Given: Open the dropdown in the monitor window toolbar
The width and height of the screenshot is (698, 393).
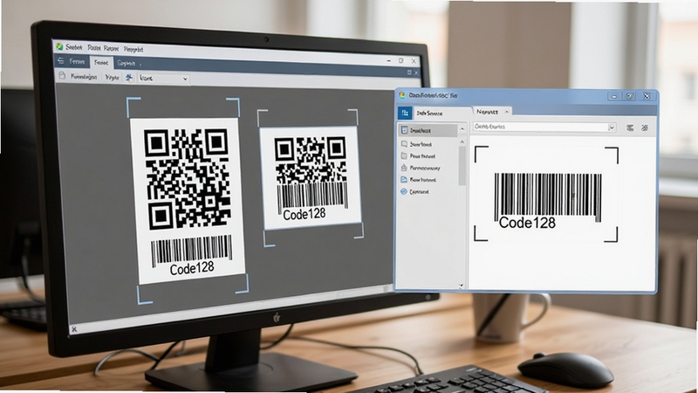Looking at the screenshot, I should (x=163, y=79).
